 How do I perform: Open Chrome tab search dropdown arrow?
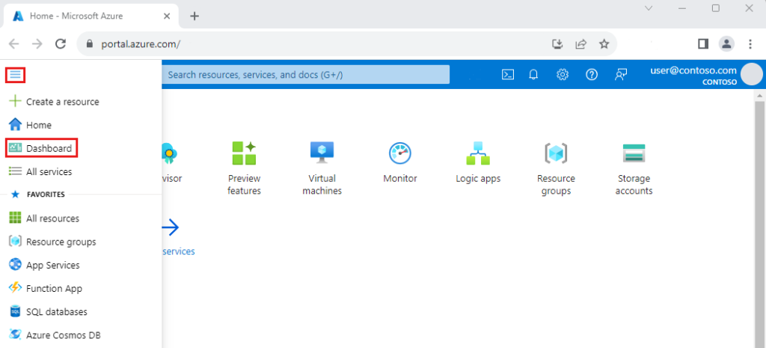pos(649,8)
